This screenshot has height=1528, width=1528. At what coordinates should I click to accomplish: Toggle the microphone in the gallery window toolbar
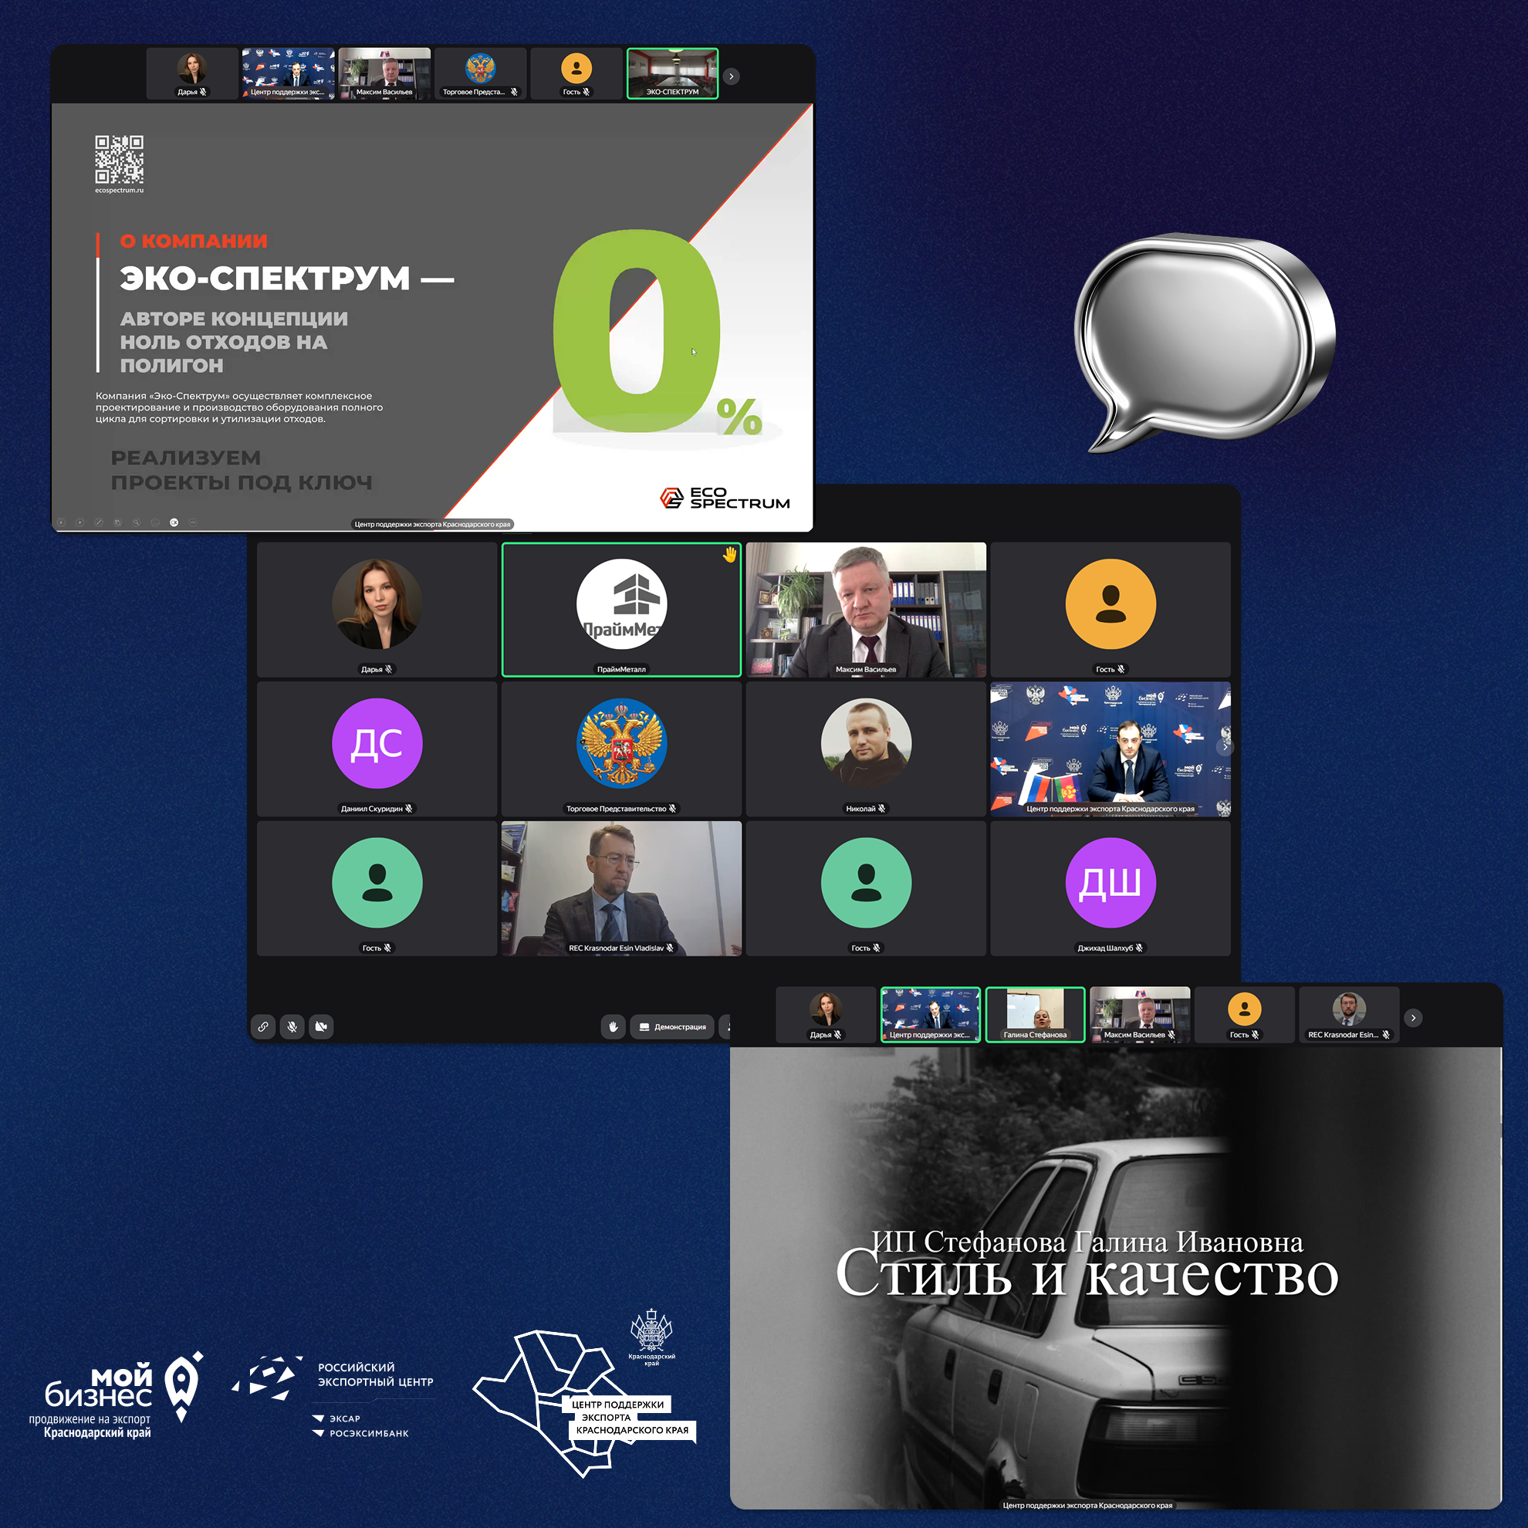point(292,1026)
